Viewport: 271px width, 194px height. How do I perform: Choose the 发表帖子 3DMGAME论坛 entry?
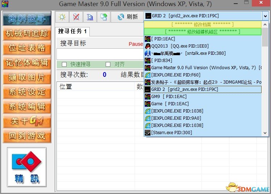[203, 82]
